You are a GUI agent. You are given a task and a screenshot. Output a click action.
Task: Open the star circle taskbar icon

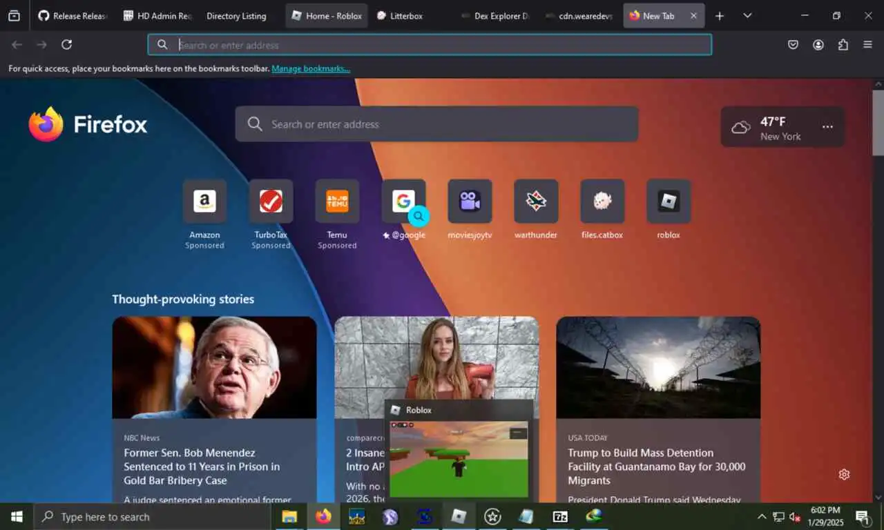[492, 517]
